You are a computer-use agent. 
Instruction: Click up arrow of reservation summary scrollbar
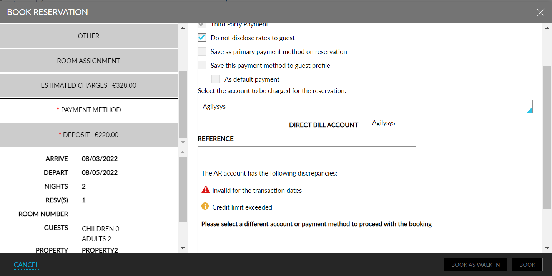tap(183, 153)
